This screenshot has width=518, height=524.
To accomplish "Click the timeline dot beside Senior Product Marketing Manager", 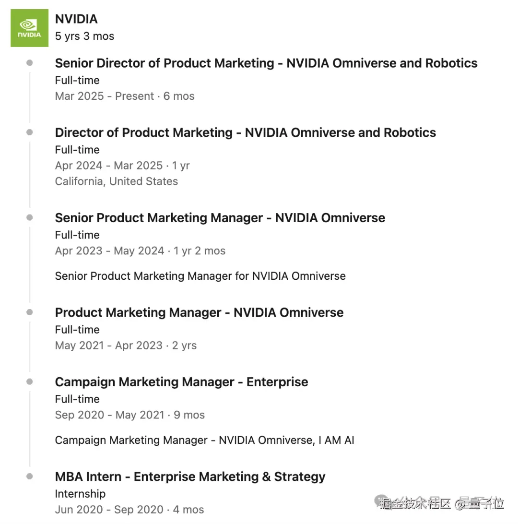I will coord(30,217).
